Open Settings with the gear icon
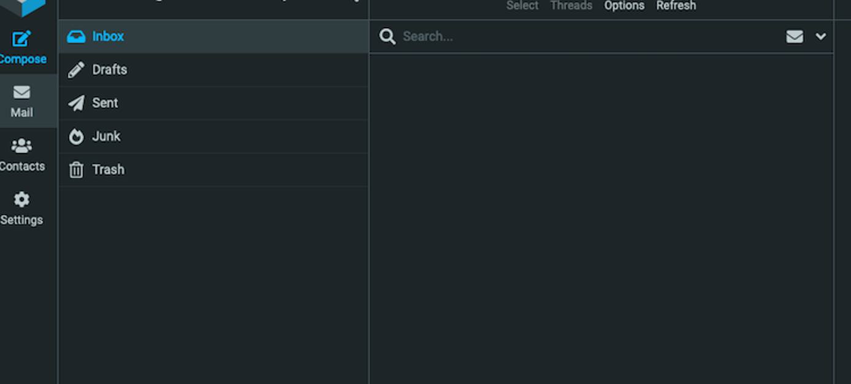 click(21, 200)
